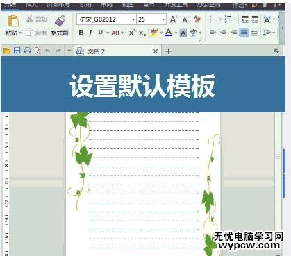This screenshot has height=256, width=291.
Task: Open the line spacing dropdown arrow
Action: 274,33
